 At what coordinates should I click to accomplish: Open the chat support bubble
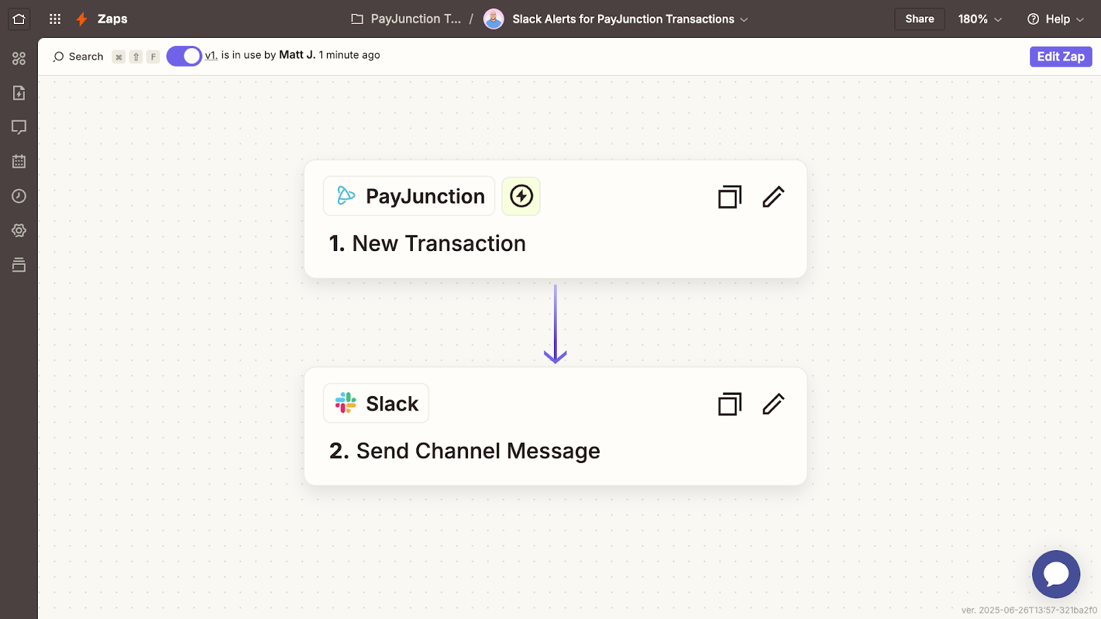(x=1056, y=574)
